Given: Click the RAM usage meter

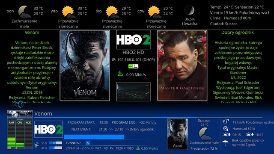Looking at the screenshot, I should tap(12, 135).
